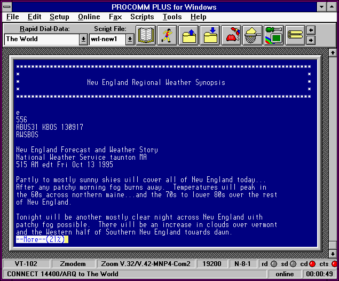Click the rd indicator light
The height and width of the screenshot is (281, 339).
click(274, 264)
